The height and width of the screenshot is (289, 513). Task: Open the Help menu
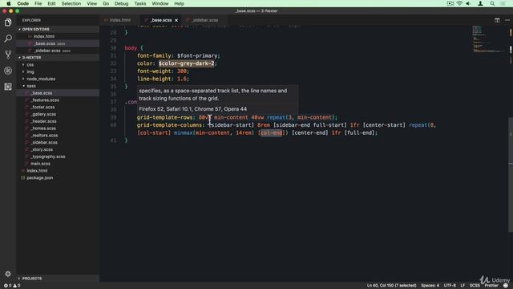click(x=179, y=3)
